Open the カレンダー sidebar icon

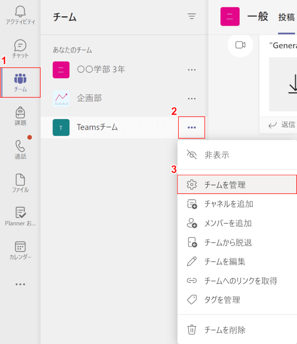(x=20, y=251)
